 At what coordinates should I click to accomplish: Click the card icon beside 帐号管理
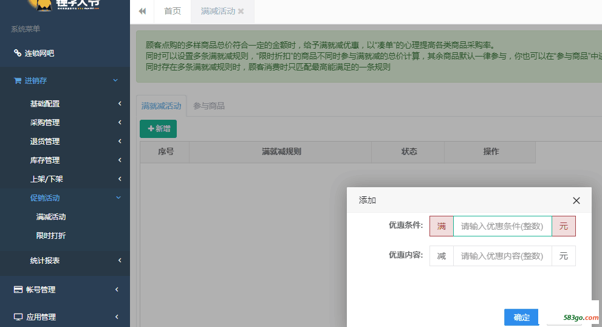pyautogui.click(x=18, y=290)
